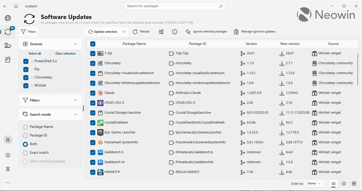Image resolution: width=362 pixels, height=191 pixels.
Task: Click the Anthropic.Claude package ID
Action: point(188,93)
